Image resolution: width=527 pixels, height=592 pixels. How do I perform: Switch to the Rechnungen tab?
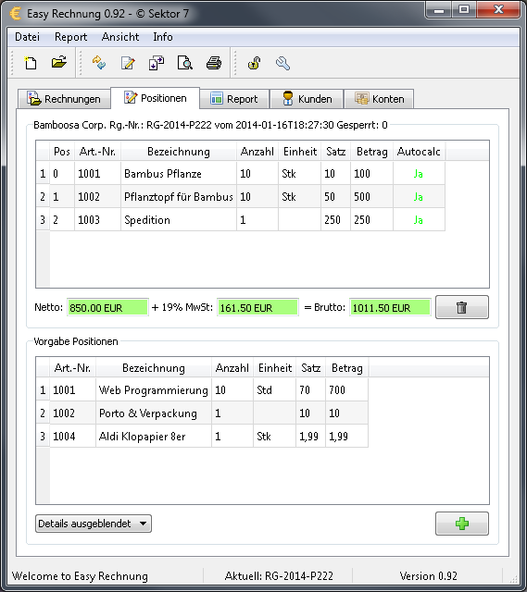pyautogui.click(x=64, y=99)
